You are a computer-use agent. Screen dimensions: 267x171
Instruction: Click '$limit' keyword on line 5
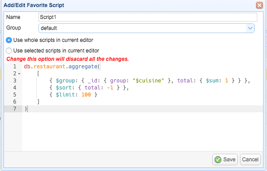click(x=65, y=95)
